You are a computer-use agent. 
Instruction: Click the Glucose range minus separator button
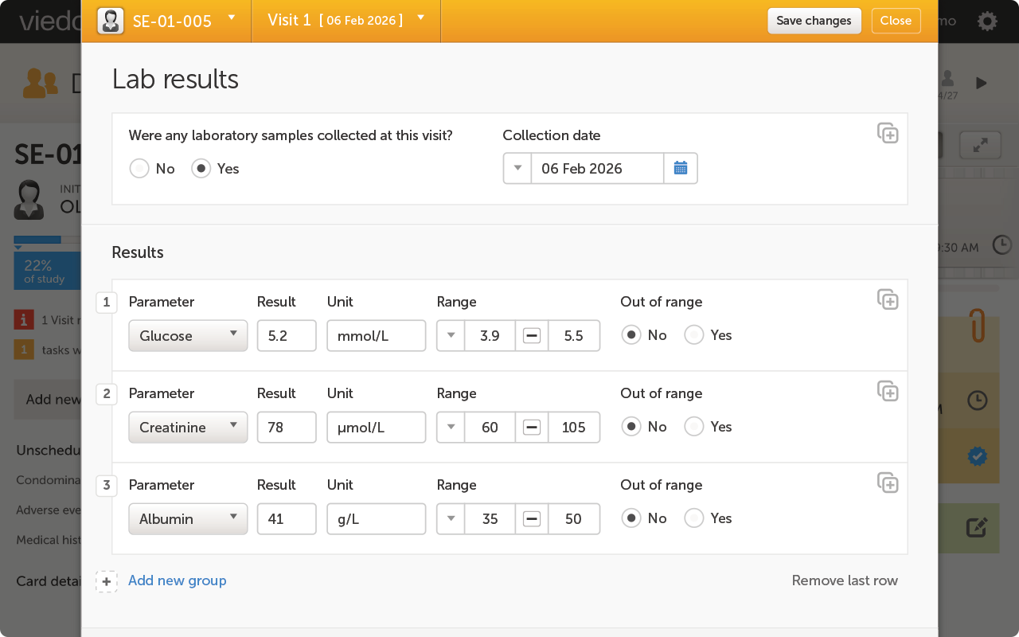click(532, 335)
